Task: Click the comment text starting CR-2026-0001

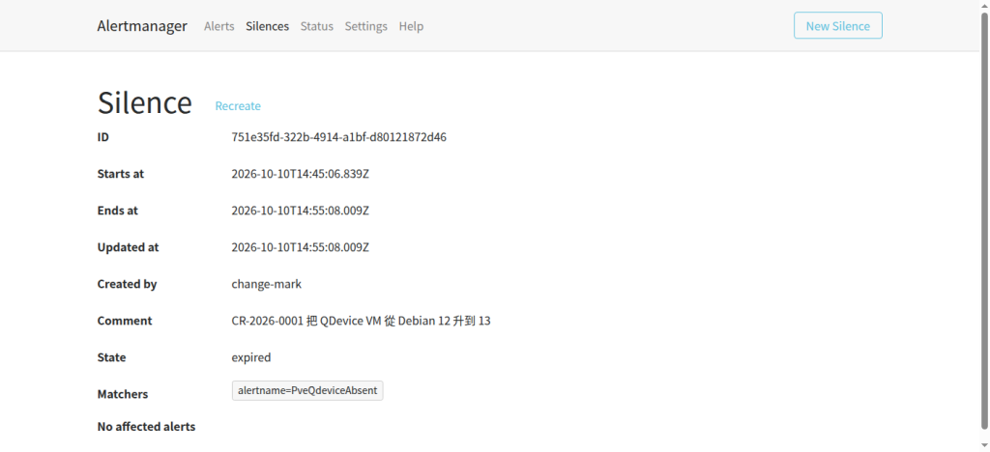Action: pyautogui.click(x=362, y=321)
